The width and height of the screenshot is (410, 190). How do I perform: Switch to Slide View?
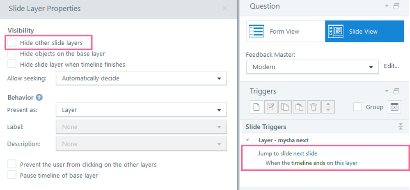364,31
